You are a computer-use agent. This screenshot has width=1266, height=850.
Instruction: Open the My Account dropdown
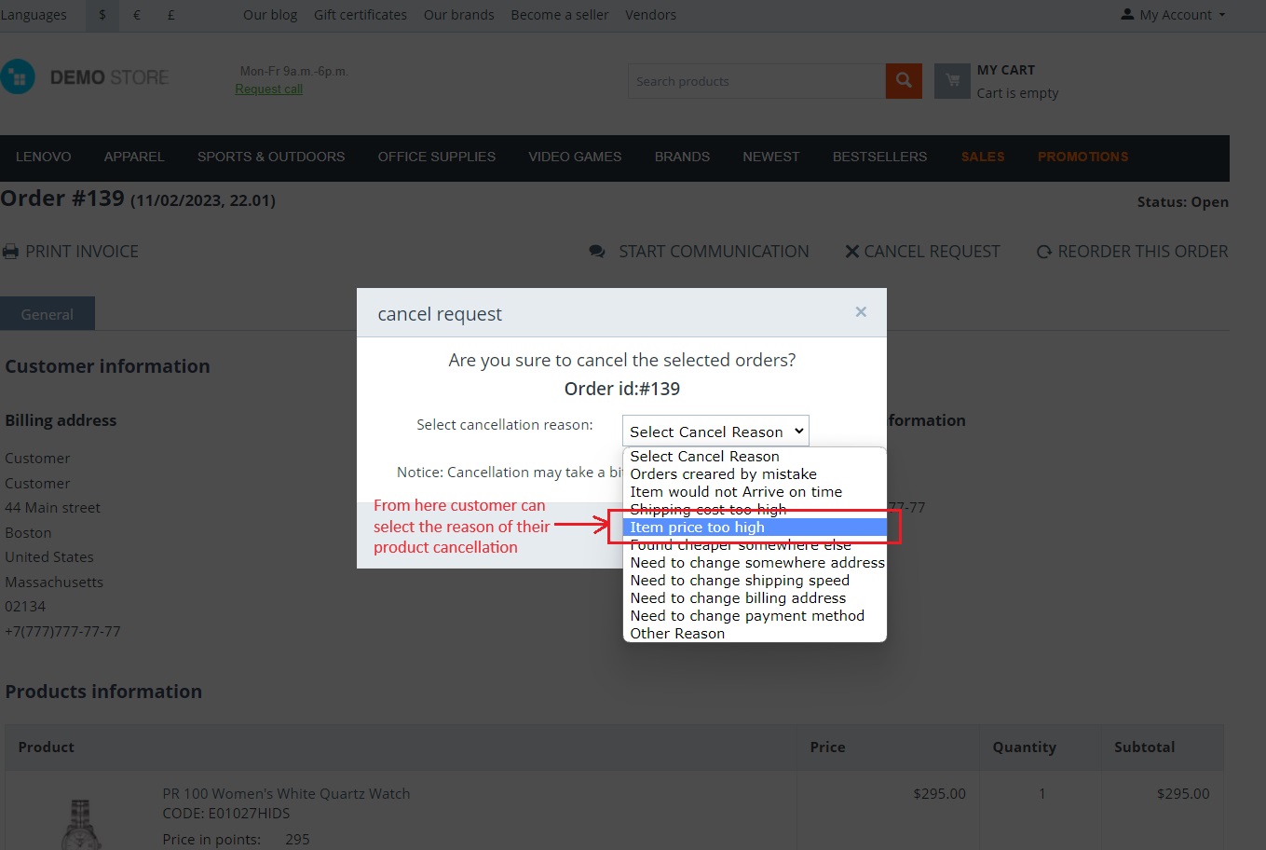click(x=1173, y=15)
